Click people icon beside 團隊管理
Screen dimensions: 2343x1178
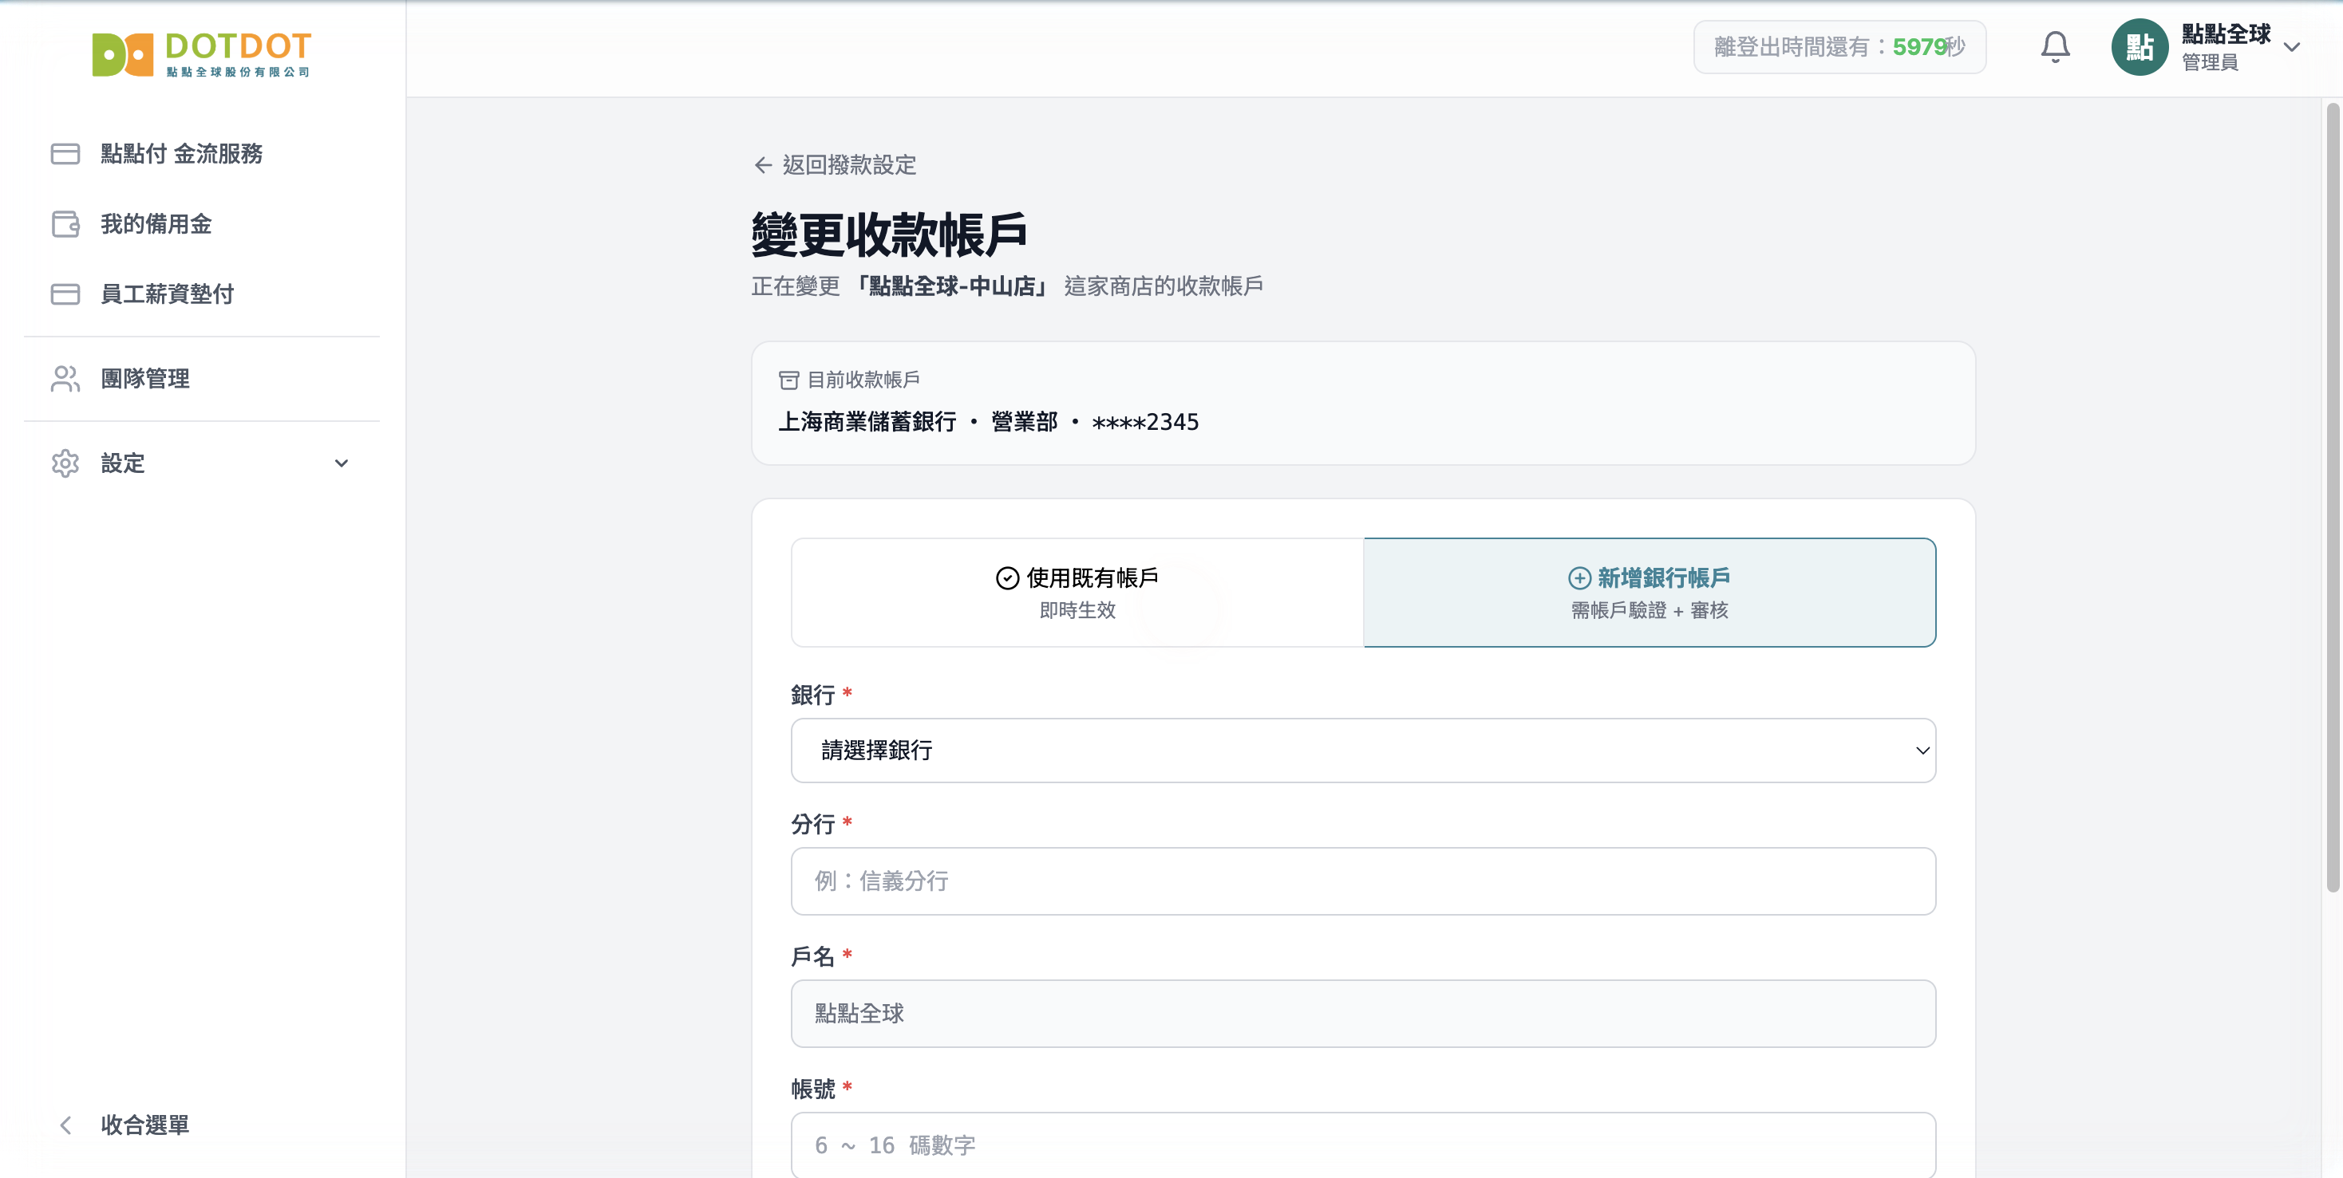click(x=65, y=378)
